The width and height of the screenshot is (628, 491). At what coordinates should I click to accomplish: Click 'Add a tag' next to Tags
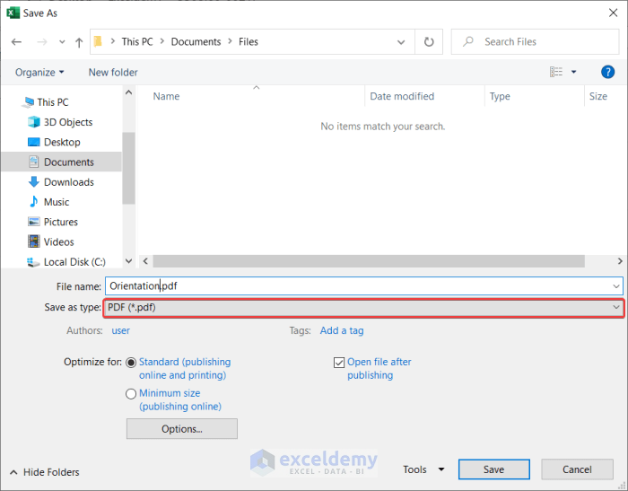pos(342,330)
